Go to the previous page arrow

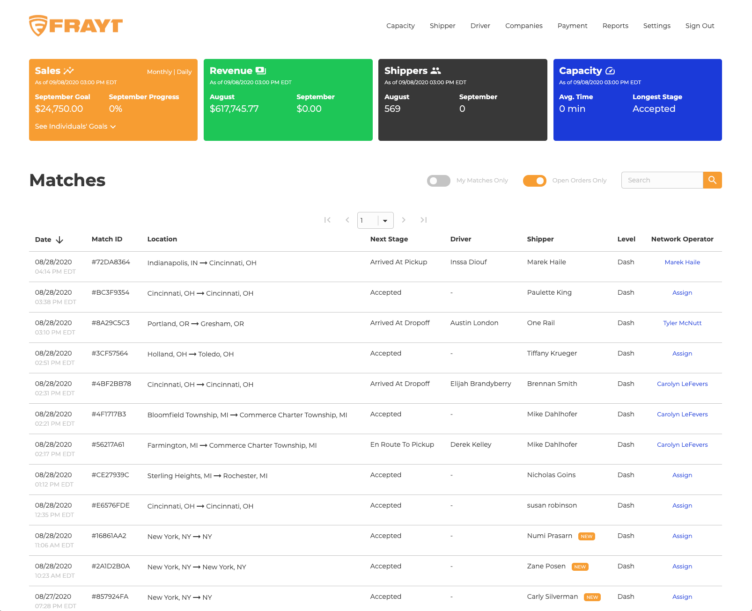pyautogui.click(x=347, y=220)
